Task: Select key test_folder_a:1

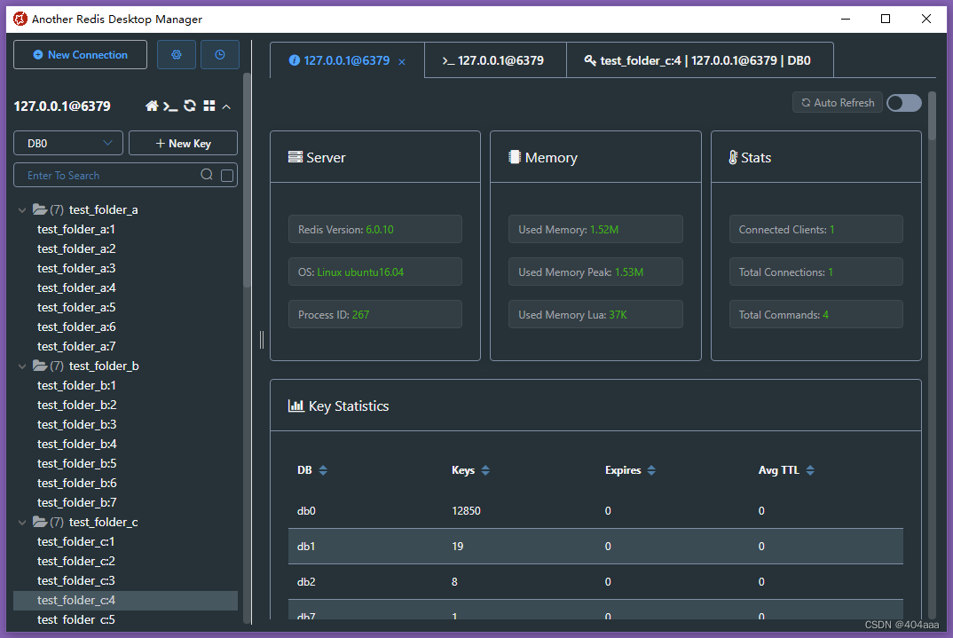Action: 76,229
